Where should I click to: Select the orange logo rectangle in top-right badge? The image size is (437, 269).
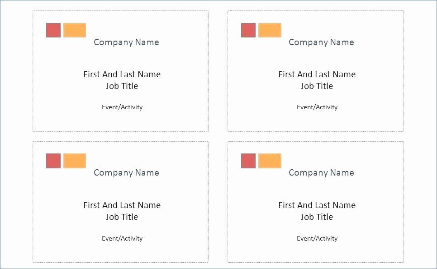pyautogui.click(x=270, y=30)
